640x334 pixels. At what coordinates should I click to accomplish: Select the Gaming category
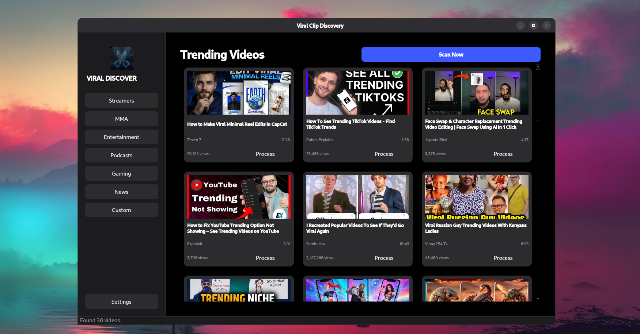[x=121, y=173]
